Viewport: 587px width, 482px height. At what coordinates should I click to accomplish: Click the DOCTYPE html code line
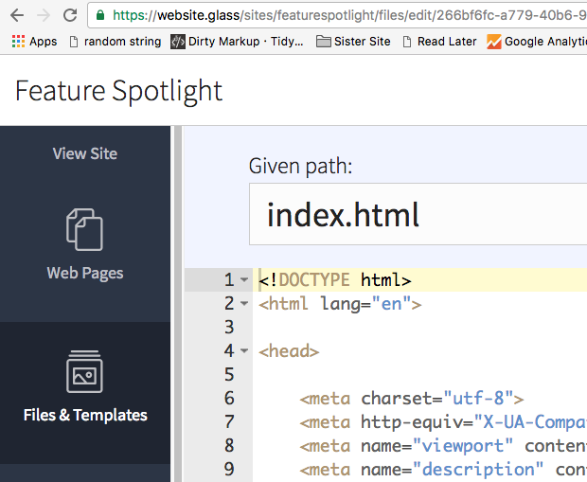pos(334,279)
